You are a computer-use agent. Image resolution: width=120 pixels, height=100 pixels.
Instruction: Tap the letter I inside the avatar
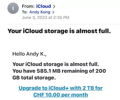[13, 8]
